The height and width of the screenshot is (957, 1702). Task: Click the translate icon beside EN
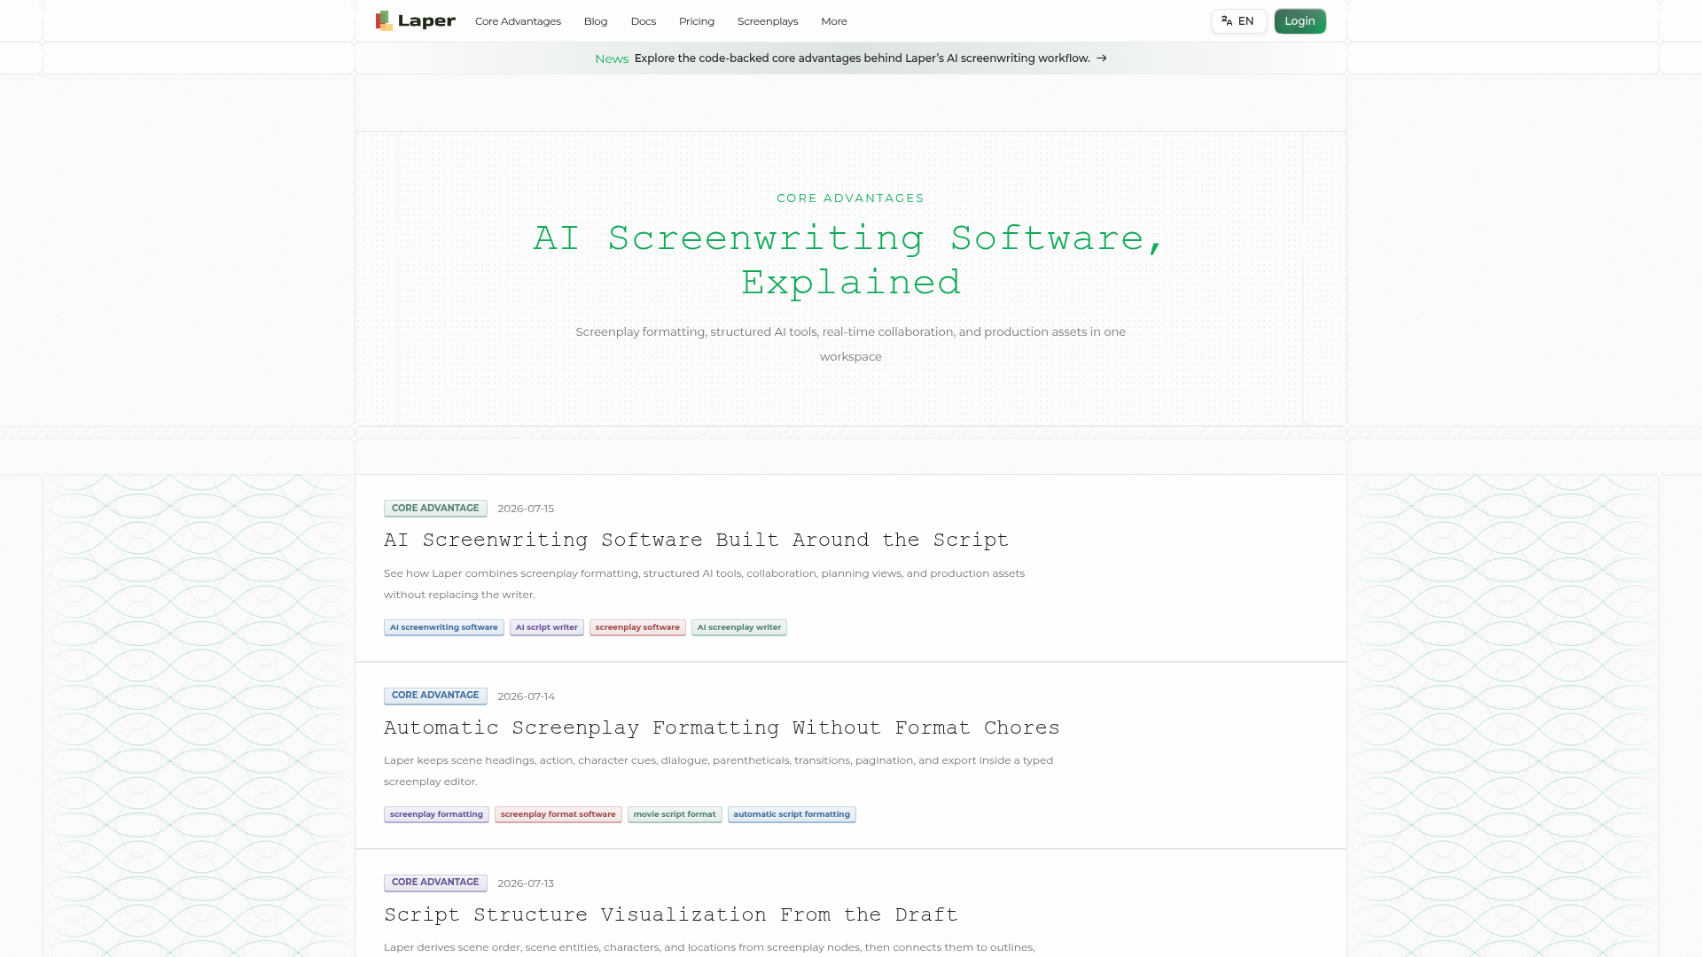pyautogui.click(x=1227, y=21)
